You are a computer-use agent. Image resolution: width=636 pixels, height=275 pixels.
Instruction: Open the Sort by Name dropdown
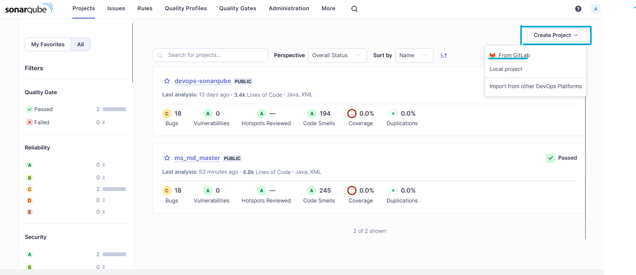pos(414,56)
